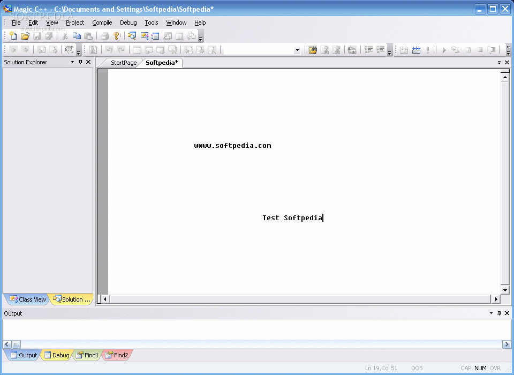The image size is (514, 375).
Task: Click the Replace text ab-ac icon
Action: 352,50
